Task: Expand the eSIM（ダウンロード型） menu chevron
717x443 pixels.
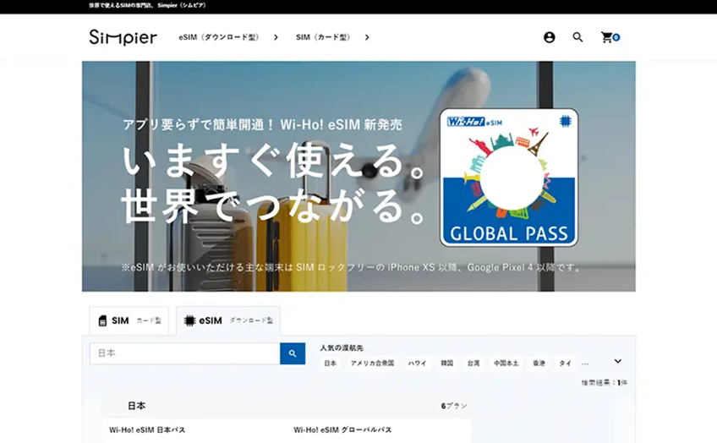Action: [276, 37]
